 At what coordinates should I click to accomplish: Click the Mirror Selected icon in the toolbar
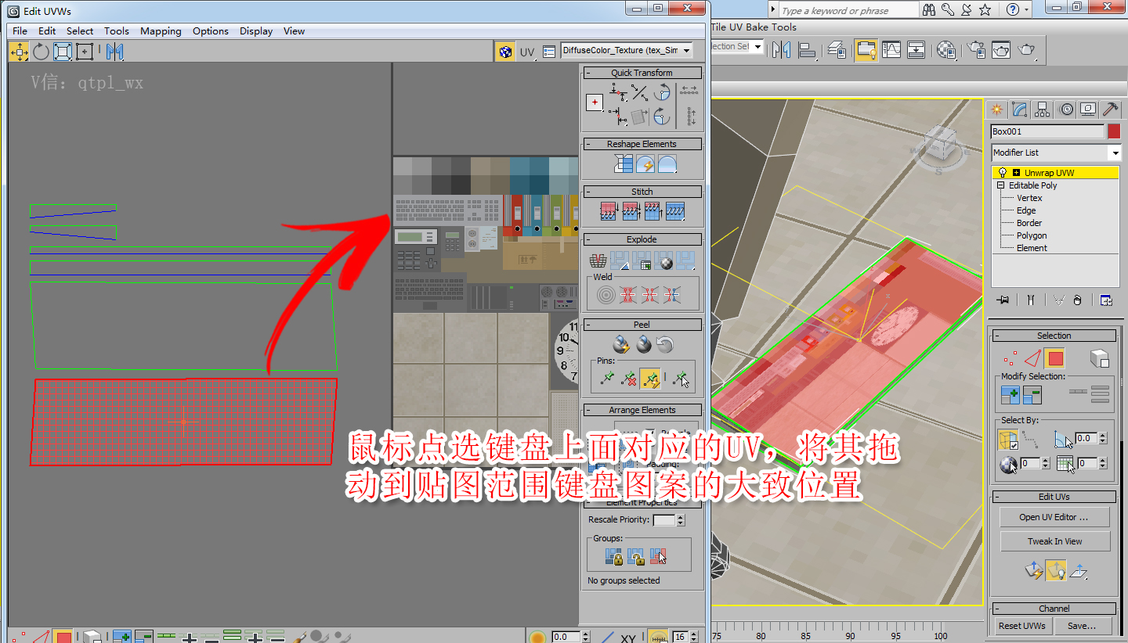(114, 51)
